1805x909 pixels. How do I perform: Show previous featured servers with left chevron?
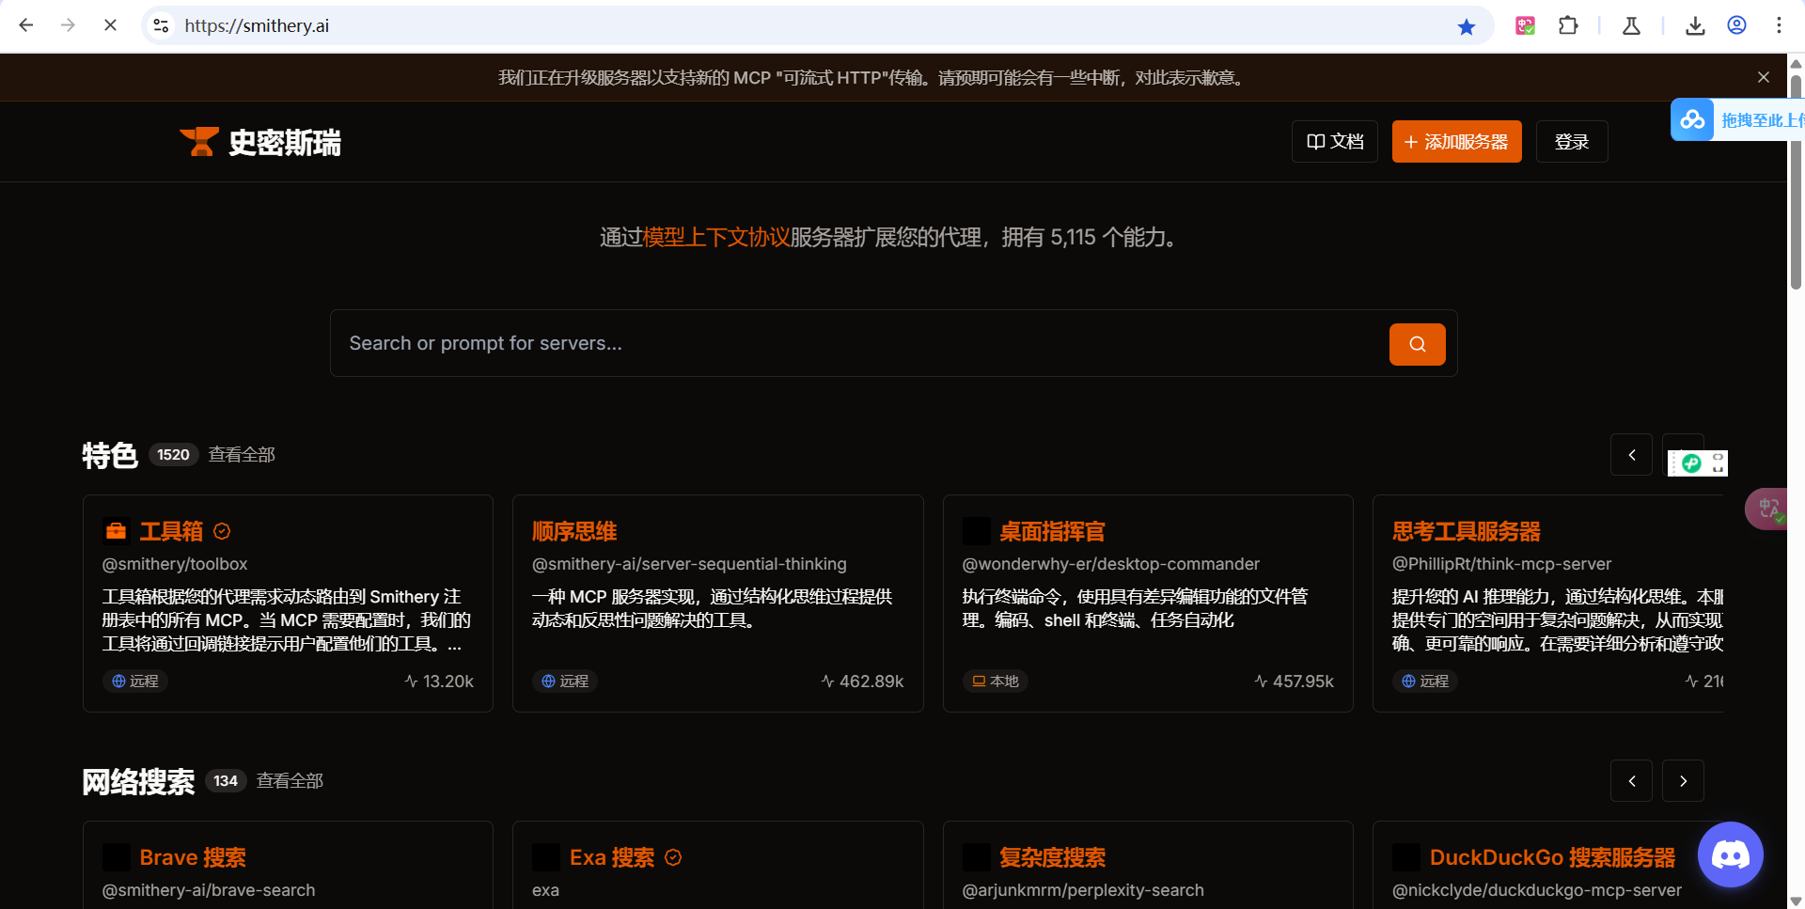pyautogui.click(x=1632, y=455)
